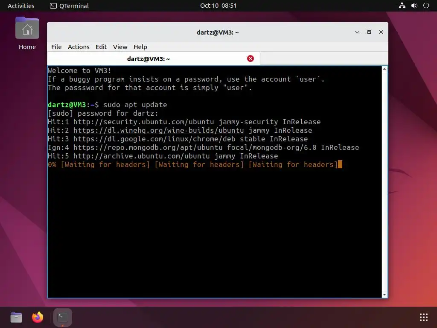
Task: Maximize the QTerminal window
Action: (369, 32)
